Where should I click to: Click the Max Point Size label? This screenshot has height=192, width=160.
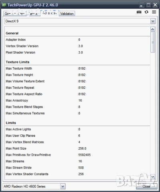[x=16, y=148]
